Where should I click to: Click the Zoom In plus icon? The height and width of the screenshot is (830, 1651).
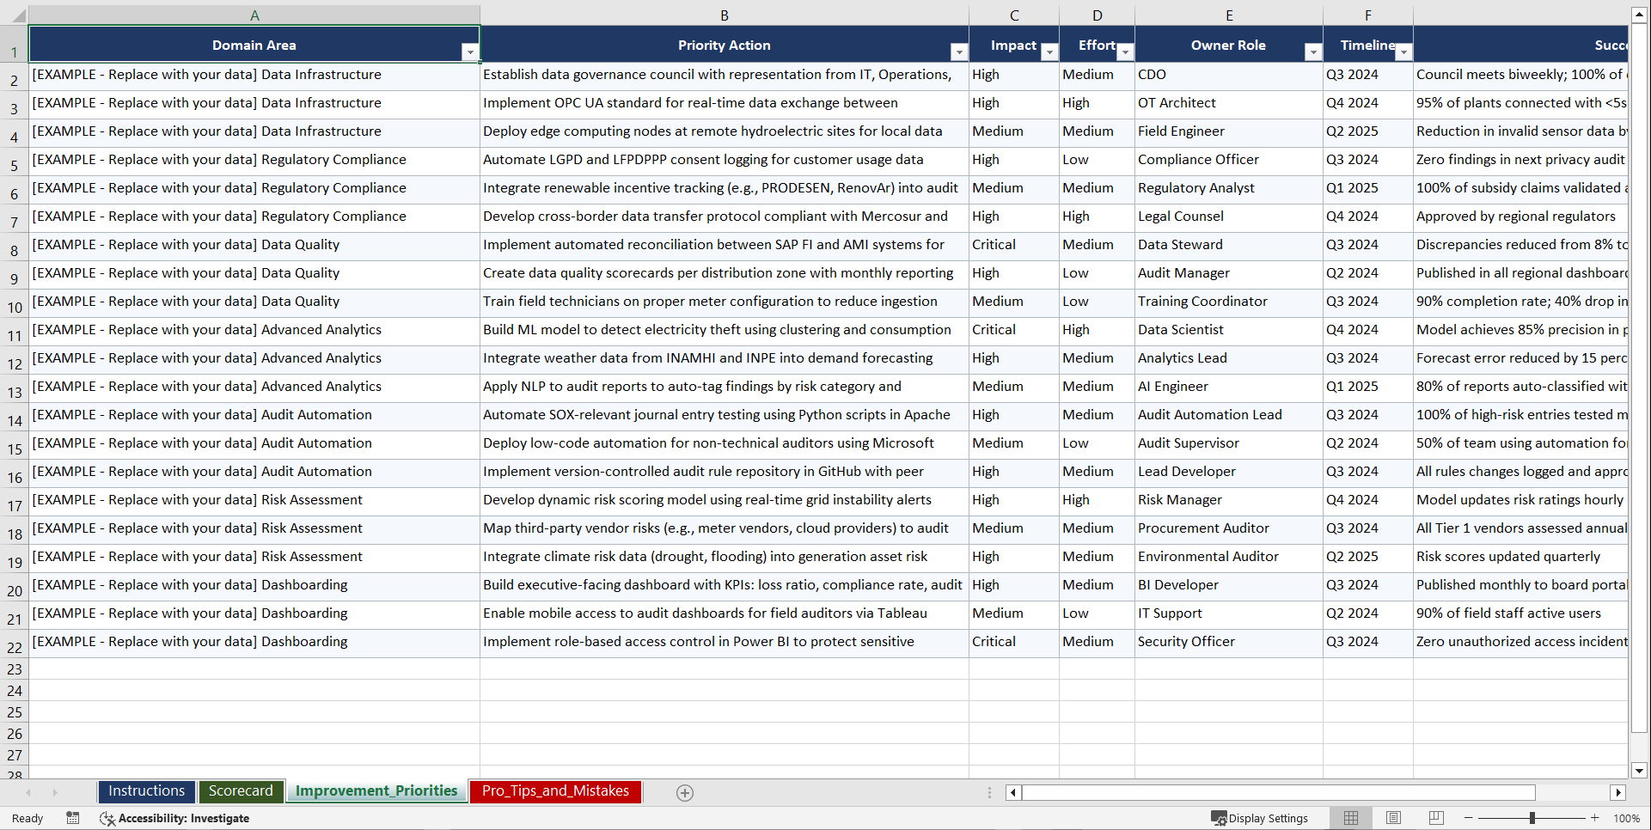coord(1596,819)
